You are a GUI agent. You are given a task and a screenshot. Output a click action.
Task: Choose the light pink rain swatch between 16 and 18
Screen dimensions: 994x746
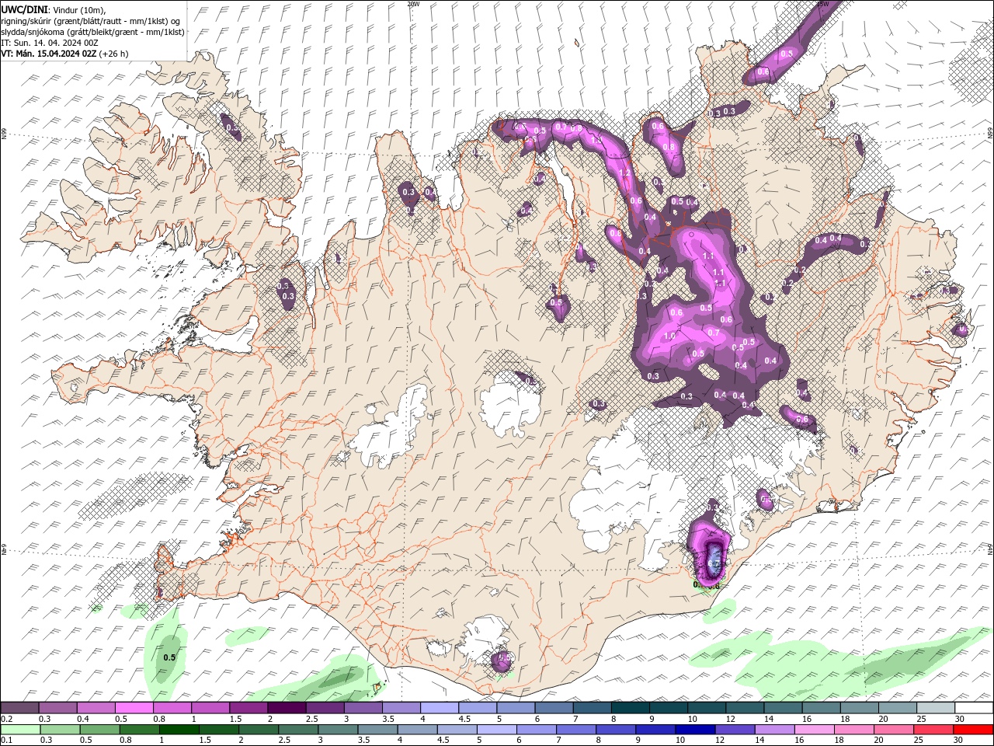pos(815,730)
